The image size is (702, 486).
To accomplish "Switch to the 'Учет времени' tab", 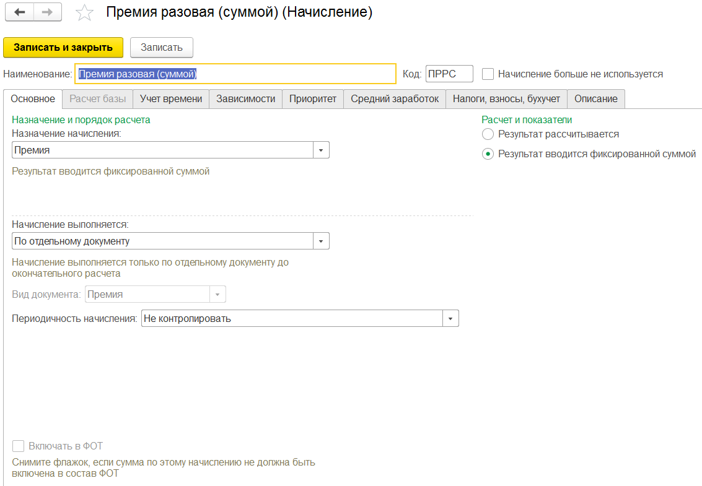I will coord(171,98).
